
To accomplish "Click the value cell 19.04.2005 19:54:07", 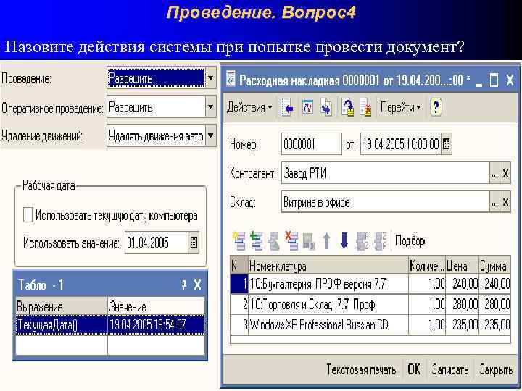I will coord(157,324).
